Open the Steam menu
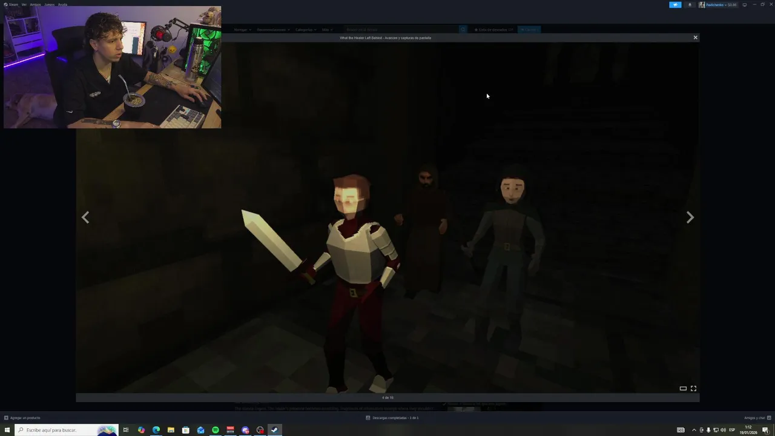The height and width of the screenshot is (436, 775). coord(11,4)
